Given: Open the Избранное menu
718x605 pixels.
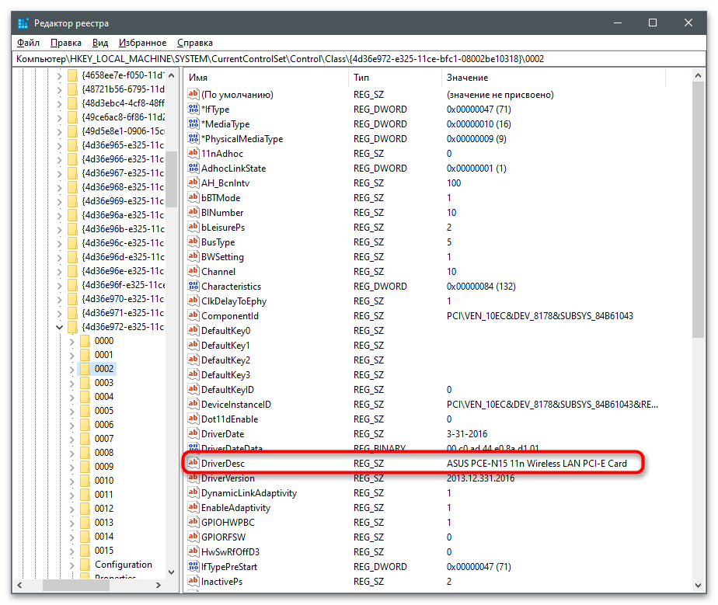Looking at the screenshot, I should click(142, 43).
